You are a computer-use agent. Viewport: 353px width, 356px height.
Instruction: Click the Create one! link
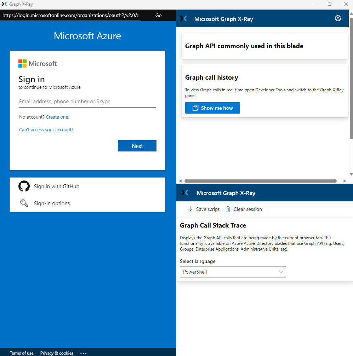coord(57,117)
